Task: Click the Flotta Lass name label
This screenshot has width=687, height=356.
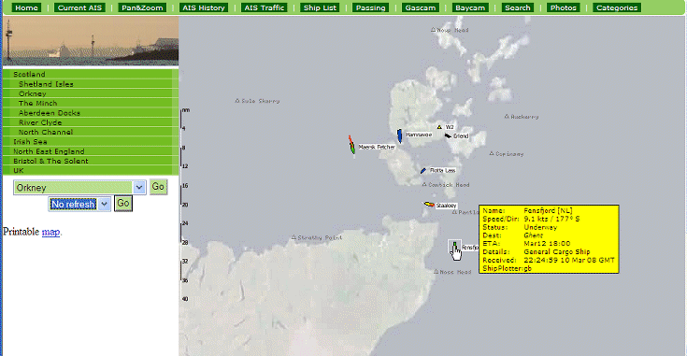Action: click(x=442, y=170)
